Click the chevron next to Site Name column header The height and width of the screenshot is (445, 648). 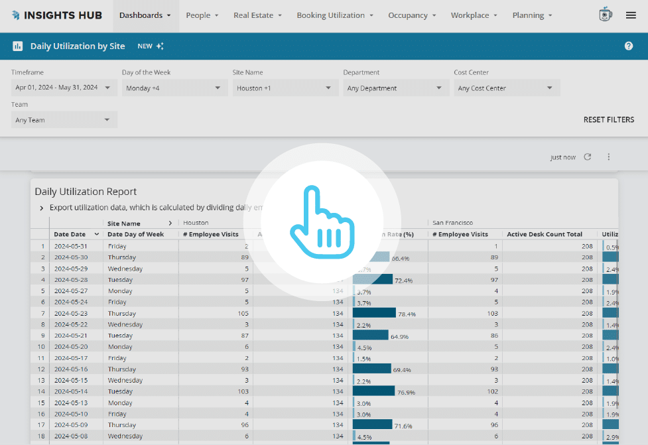coord(170,222)
